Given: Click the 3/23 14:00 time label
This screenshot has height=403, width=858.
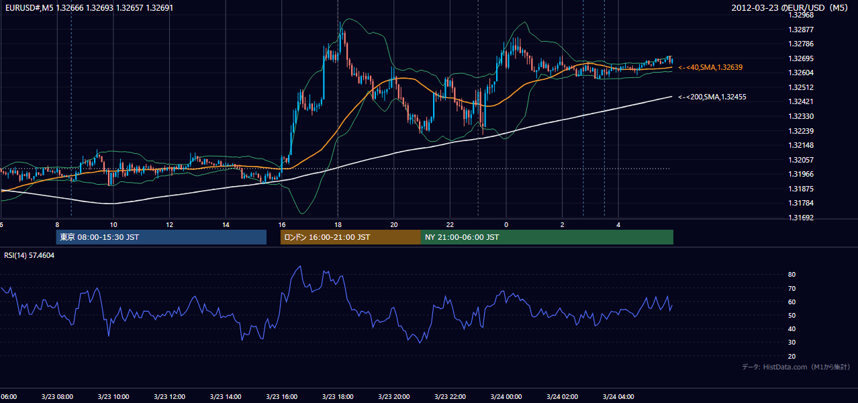Looking at the screenshot, I should click(225, 396).
